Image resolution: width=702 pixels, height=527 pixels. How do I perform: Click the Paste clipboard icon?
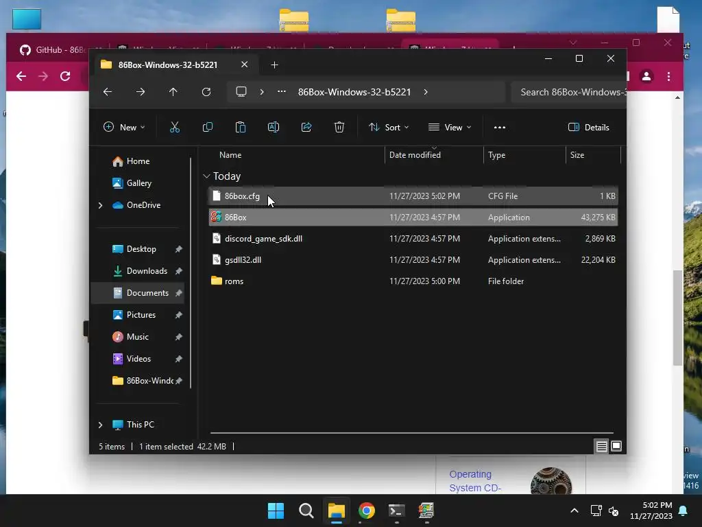click(241, 127)
